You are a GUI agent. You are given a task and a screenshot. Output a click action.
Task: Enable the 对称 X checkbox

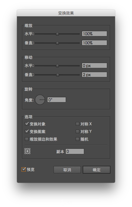coord(78,124)
